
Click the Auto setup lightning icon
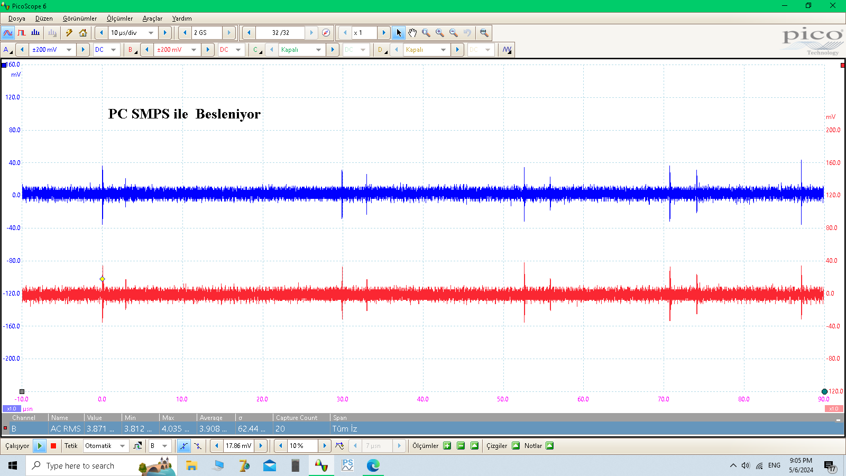(69, 33)
